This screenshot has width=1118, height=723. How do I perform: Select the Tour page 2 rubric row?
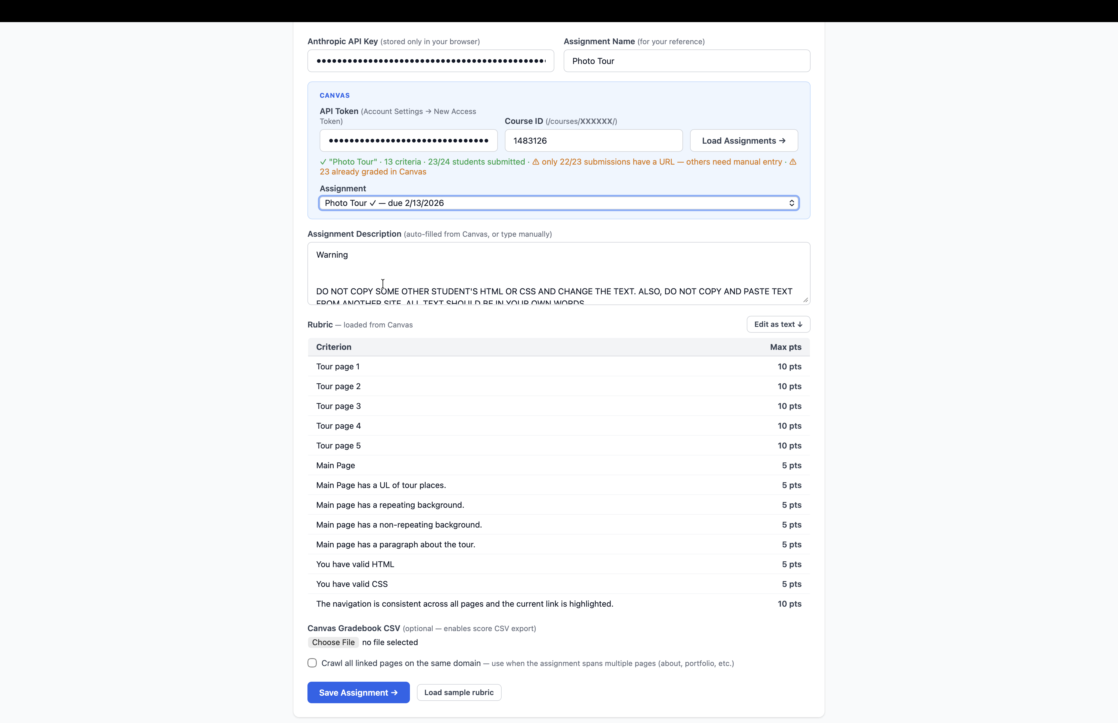point(558,386)
